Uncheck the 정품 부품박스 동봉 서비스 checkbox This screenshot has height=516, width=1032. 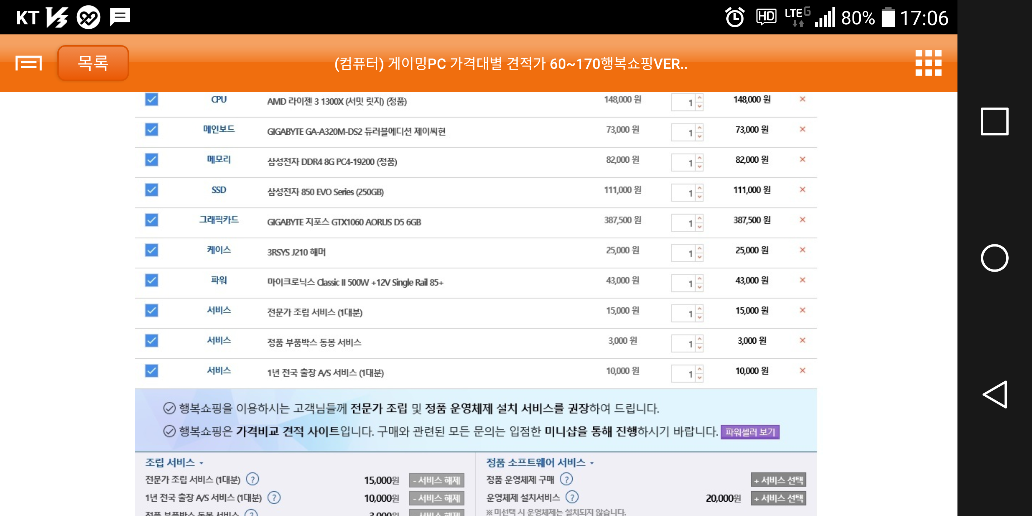[x=152, y=340]
